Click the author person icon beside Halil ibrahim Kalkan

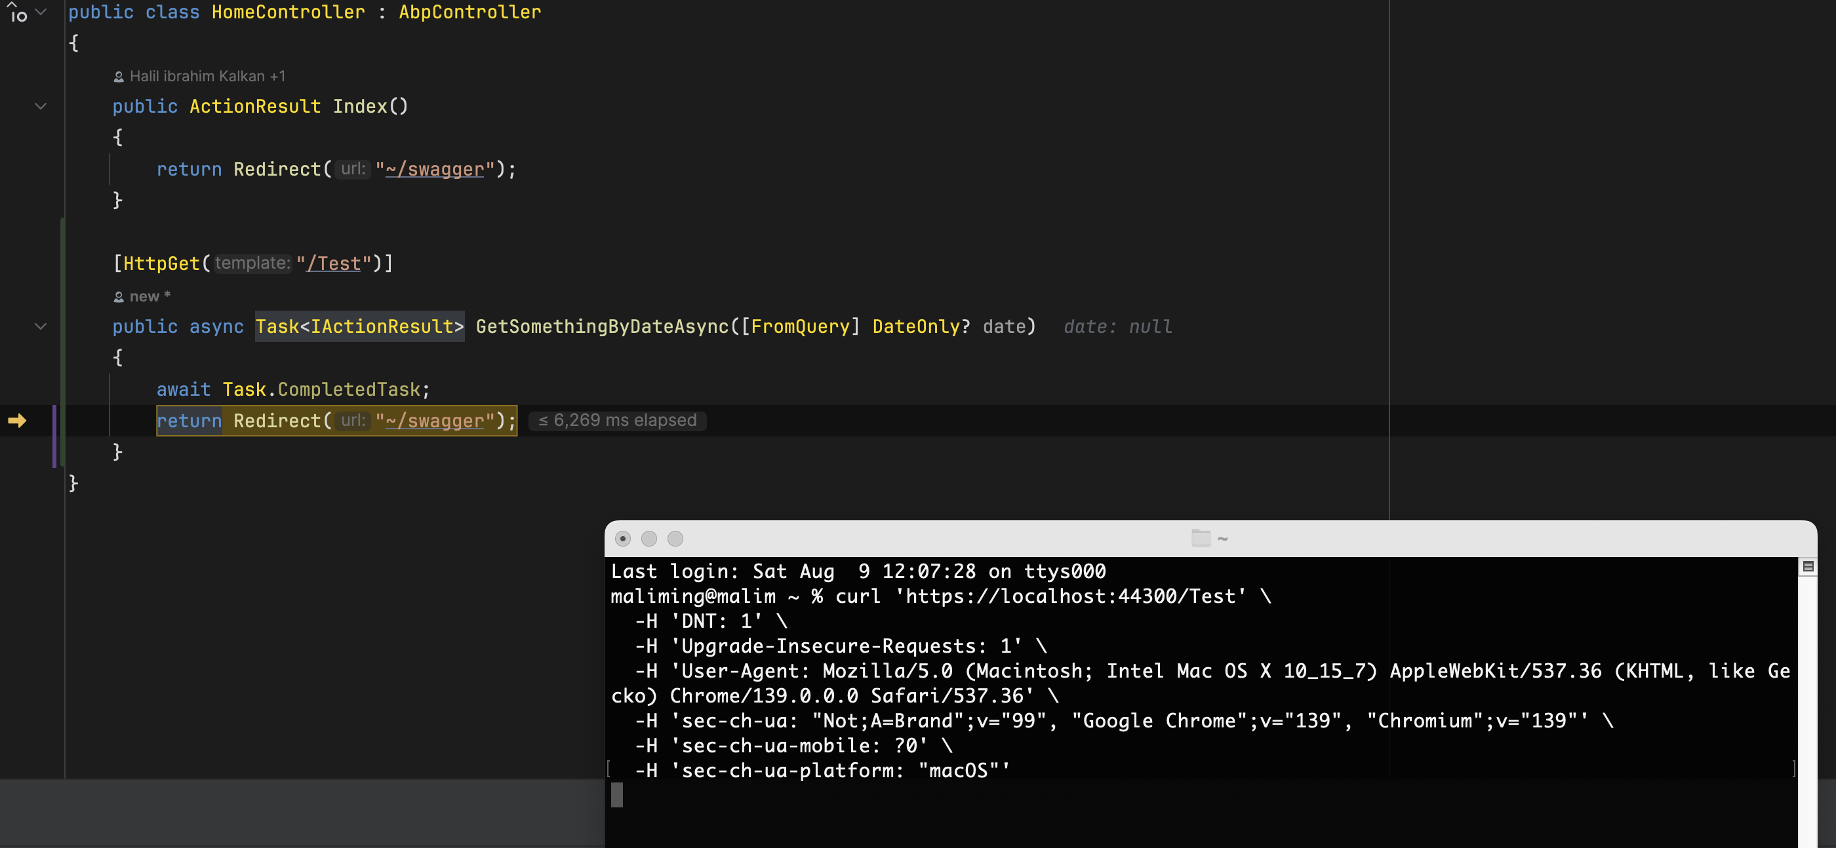(x=119, y=77)
